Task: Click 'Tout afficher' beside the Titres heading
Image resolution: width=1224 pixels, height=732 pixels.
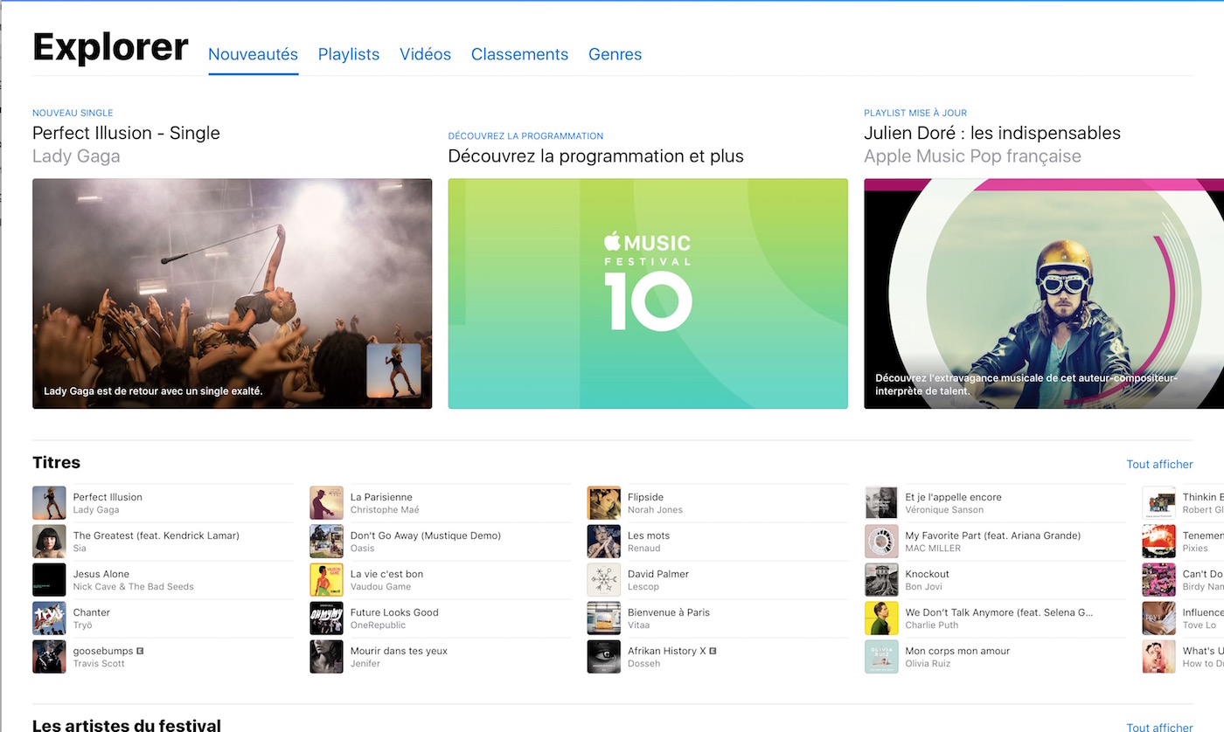Action: (1159, 465)
